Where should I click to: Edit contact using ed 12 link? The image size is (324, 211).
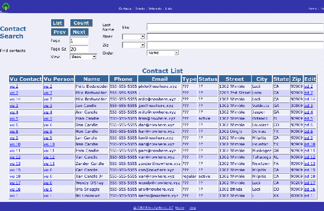click(x=310, y=157)
